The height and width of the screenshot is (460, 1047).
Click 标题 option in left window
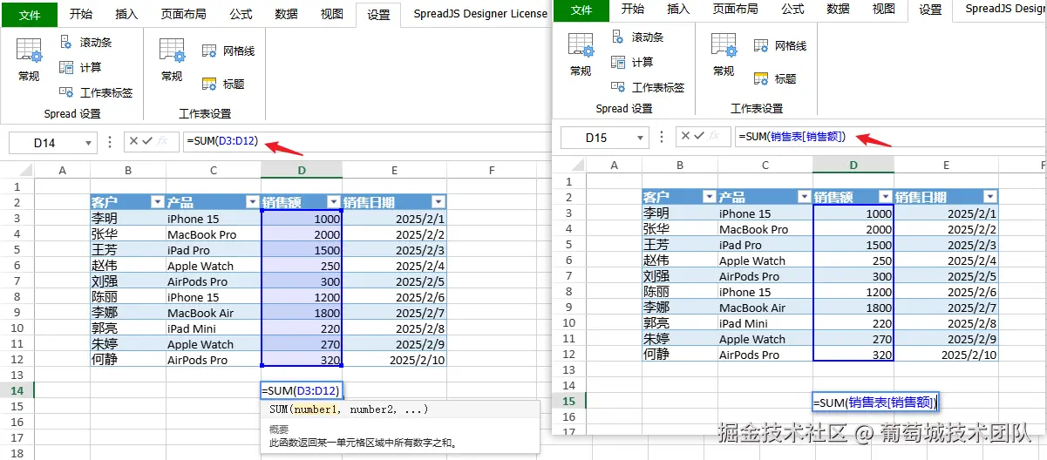click(223, 84)
